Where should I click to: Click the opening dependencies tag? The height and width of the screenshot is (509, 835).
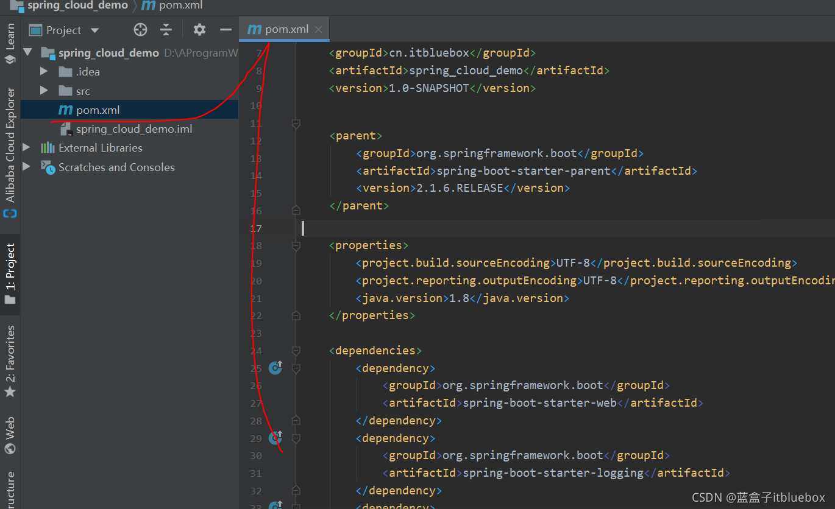(x=375, y=351)
